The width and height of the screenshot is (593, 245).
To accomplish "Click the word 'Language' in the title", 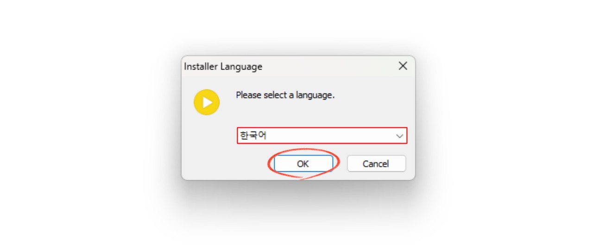I will (x=241, y=67).
